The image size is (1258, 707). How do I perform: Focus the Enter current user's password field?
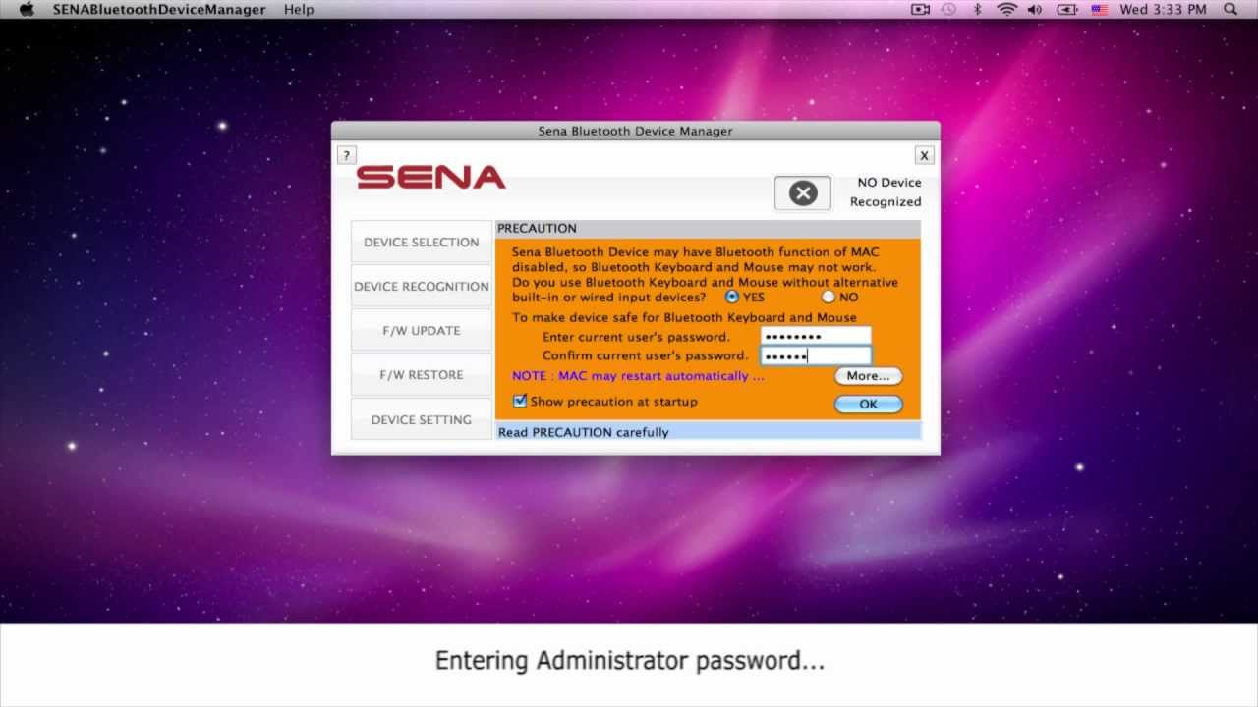coord(816,337)
